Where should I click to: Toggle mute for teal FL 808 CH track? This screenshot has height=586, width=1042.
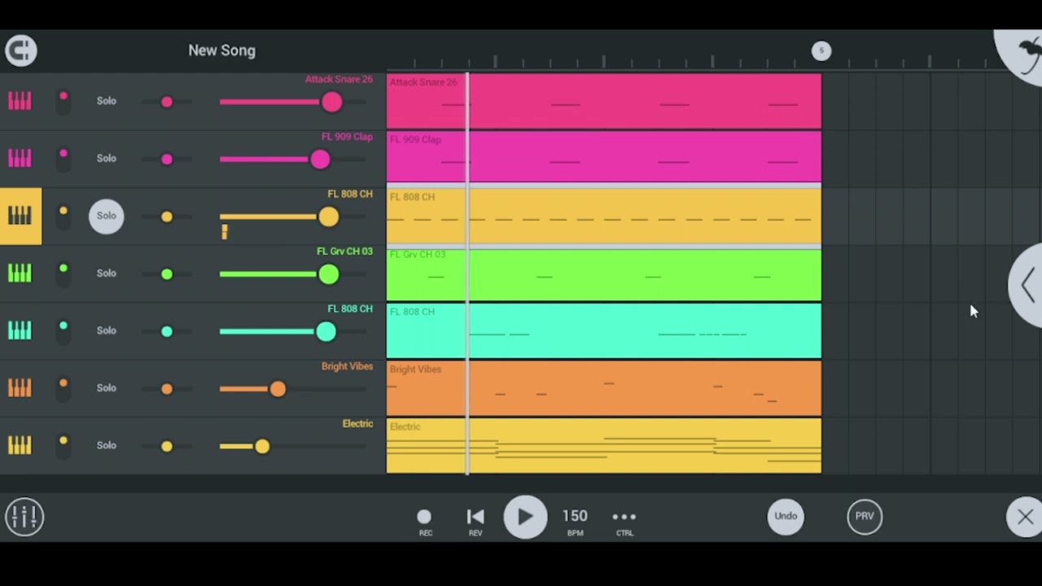point(63,330)
